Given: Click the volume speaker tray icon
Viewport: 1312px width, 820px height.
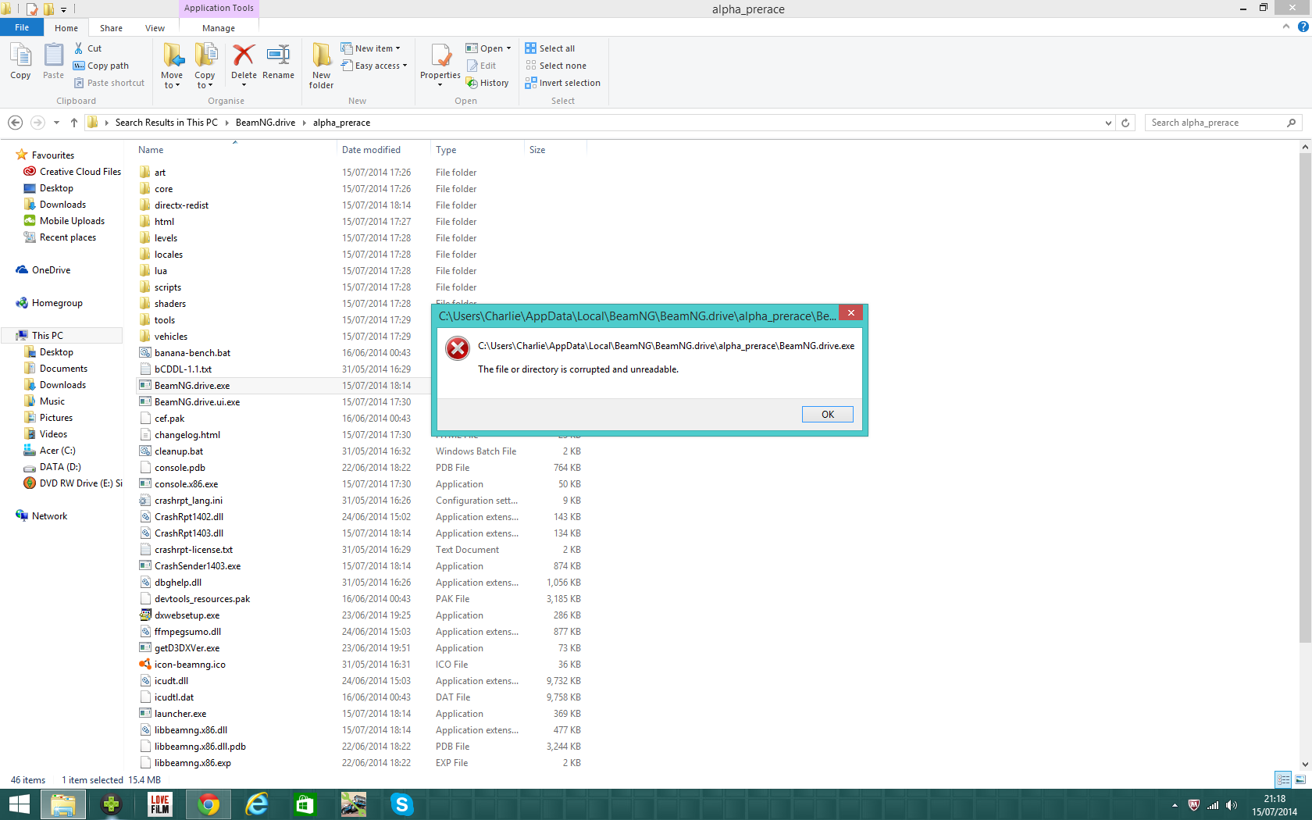Looking at the screenshot, I should coord(1232,805).
